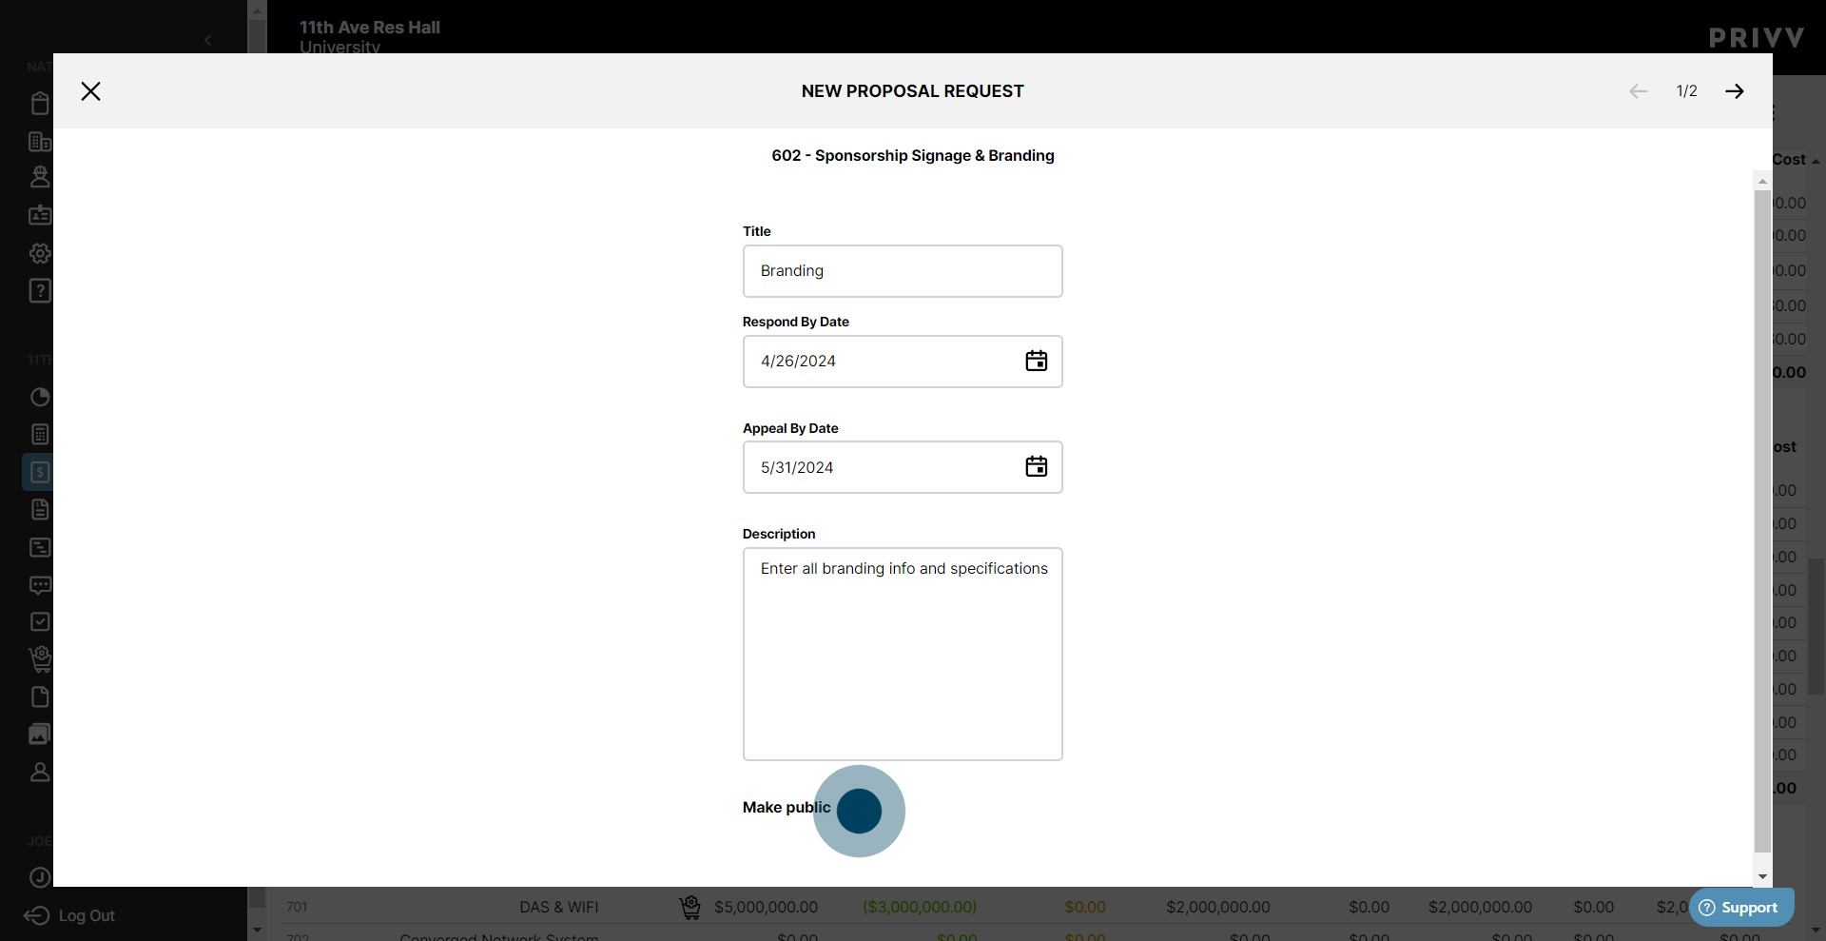Open calendar picker for Appeal By Date
Image resolution: width=1826 pixels, height=941 pixels.
pyautogui.click(x=1037, y=466)
